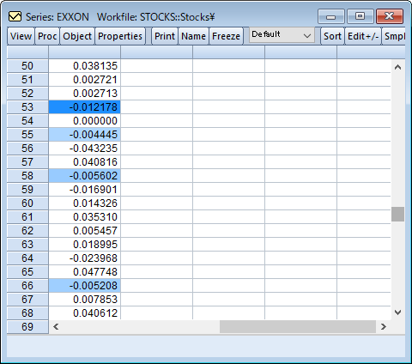Click the vertical scrollbar thumb
Screen dimensions: 412x364
tap(397, 214)
